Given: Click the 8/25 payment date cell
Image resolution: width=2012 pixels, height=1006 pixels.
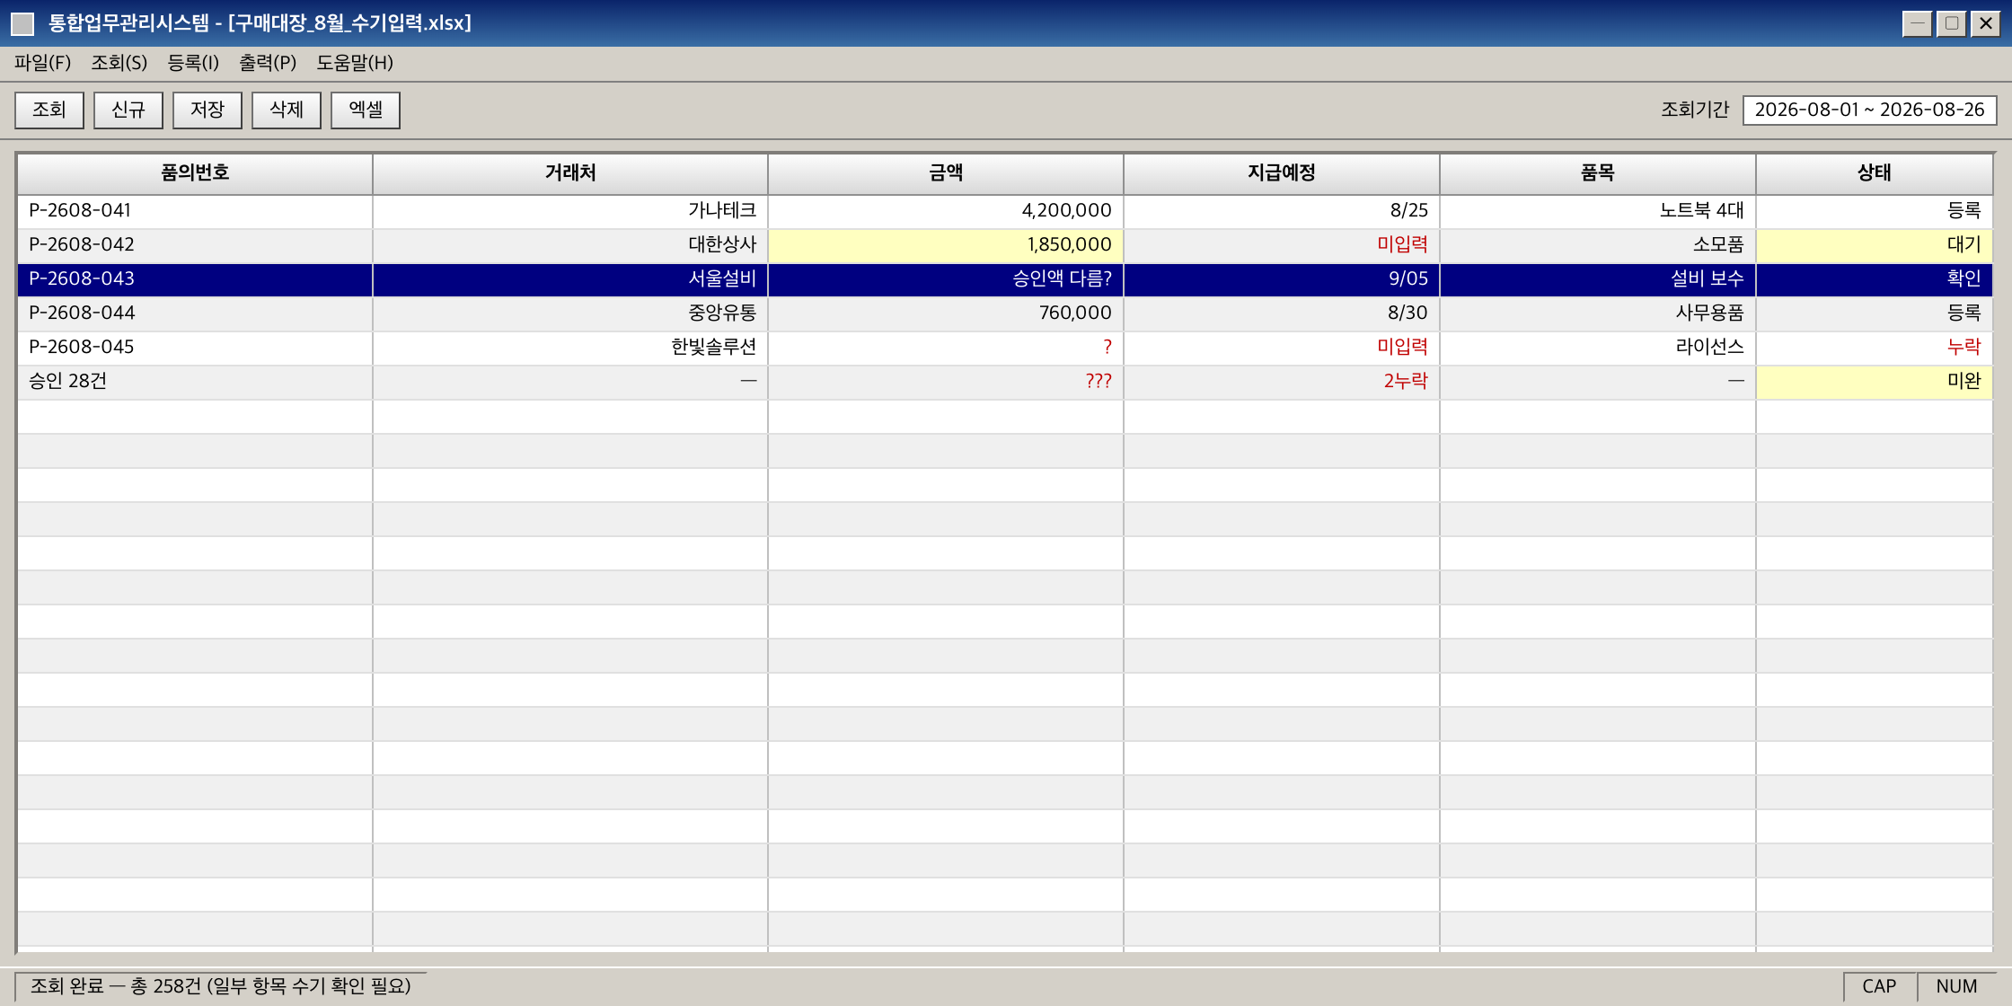Looking at the screenshot, I should [1282, 211].
